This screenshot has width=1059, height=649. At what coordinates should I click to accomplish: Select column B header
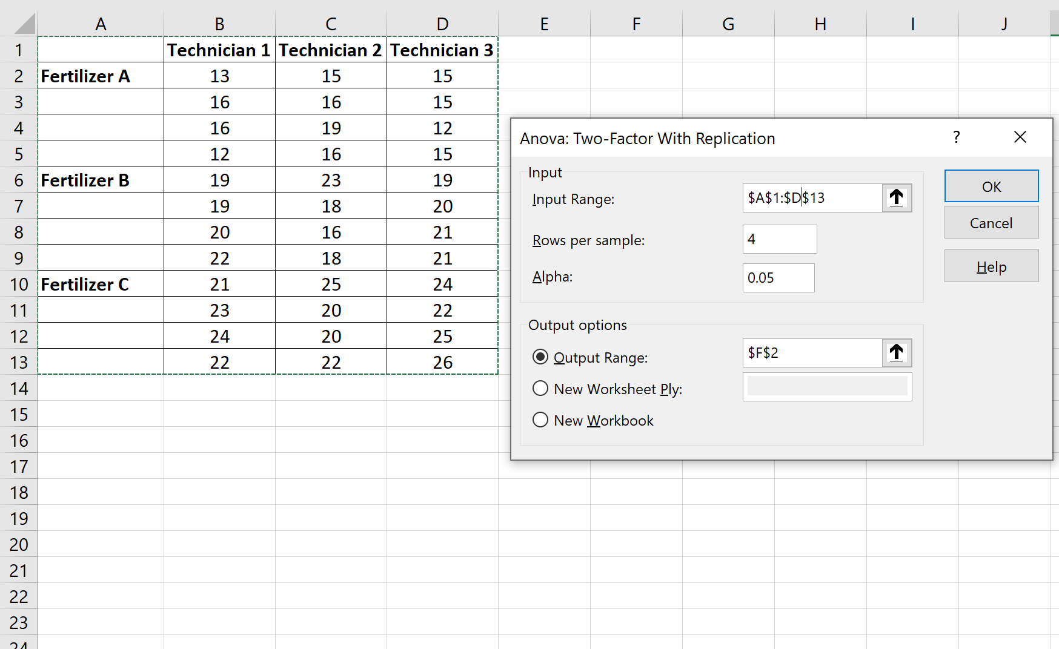coord(219,24)
